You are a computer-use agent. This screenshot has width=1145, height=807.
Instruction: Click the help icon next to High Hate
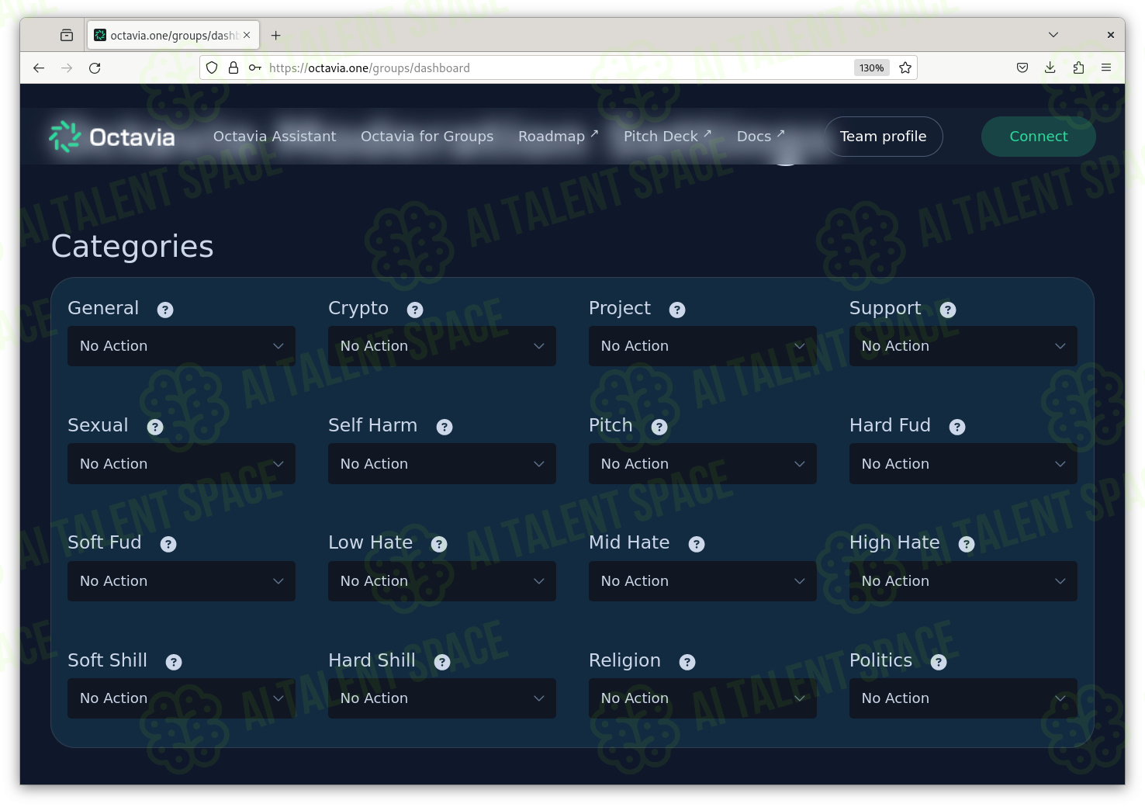[967, 544]
